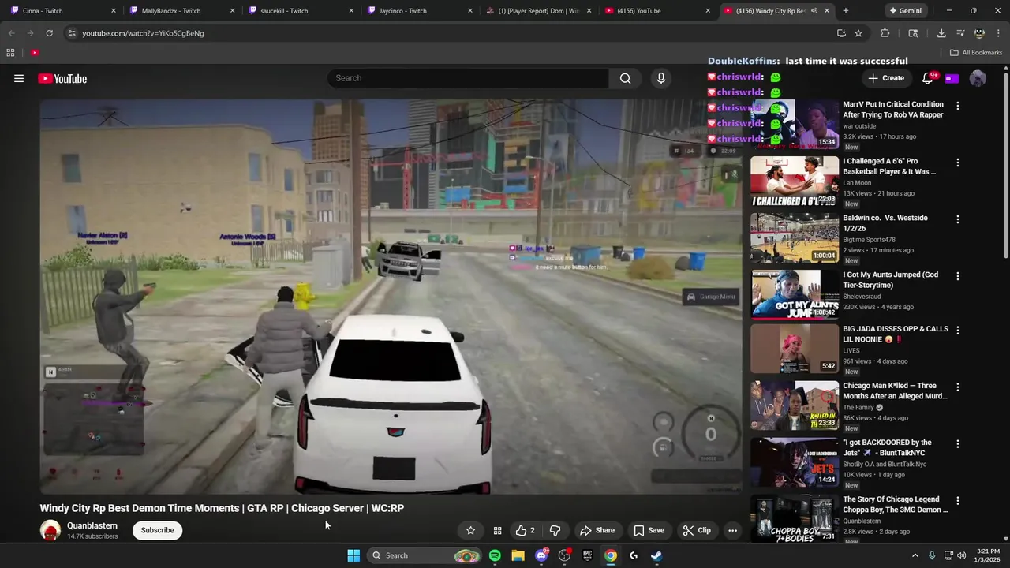Open volume control in system tray
This screenshot has height=568, width=1010.
961,555
